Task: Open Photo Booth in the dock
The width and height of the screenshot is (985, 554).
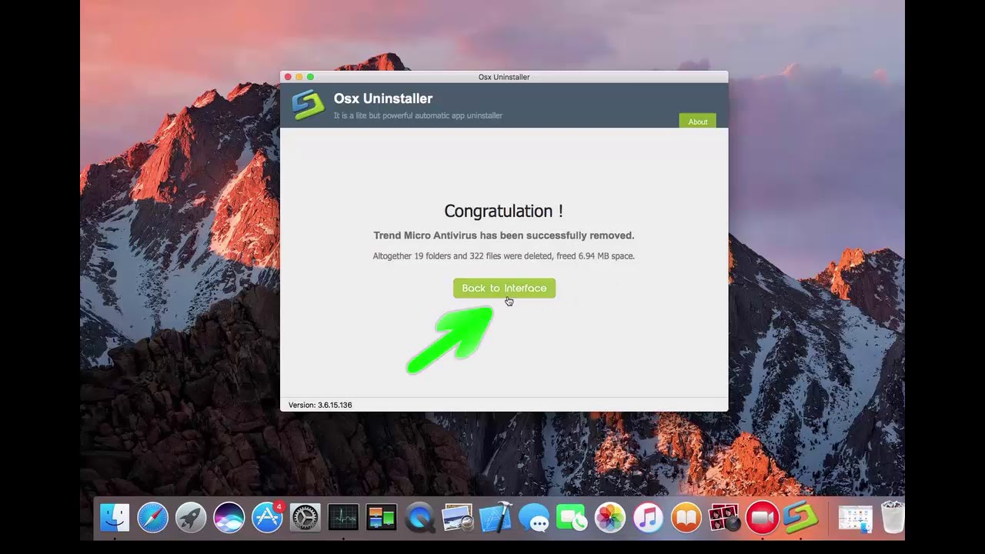Action: pyautogui.click(x=724, y=518)
